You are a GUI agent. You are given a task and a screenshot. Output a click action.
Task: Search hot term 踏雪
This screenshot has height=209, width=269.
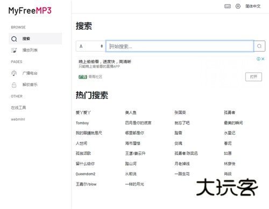pyautogui.click(x=178, y=133)
